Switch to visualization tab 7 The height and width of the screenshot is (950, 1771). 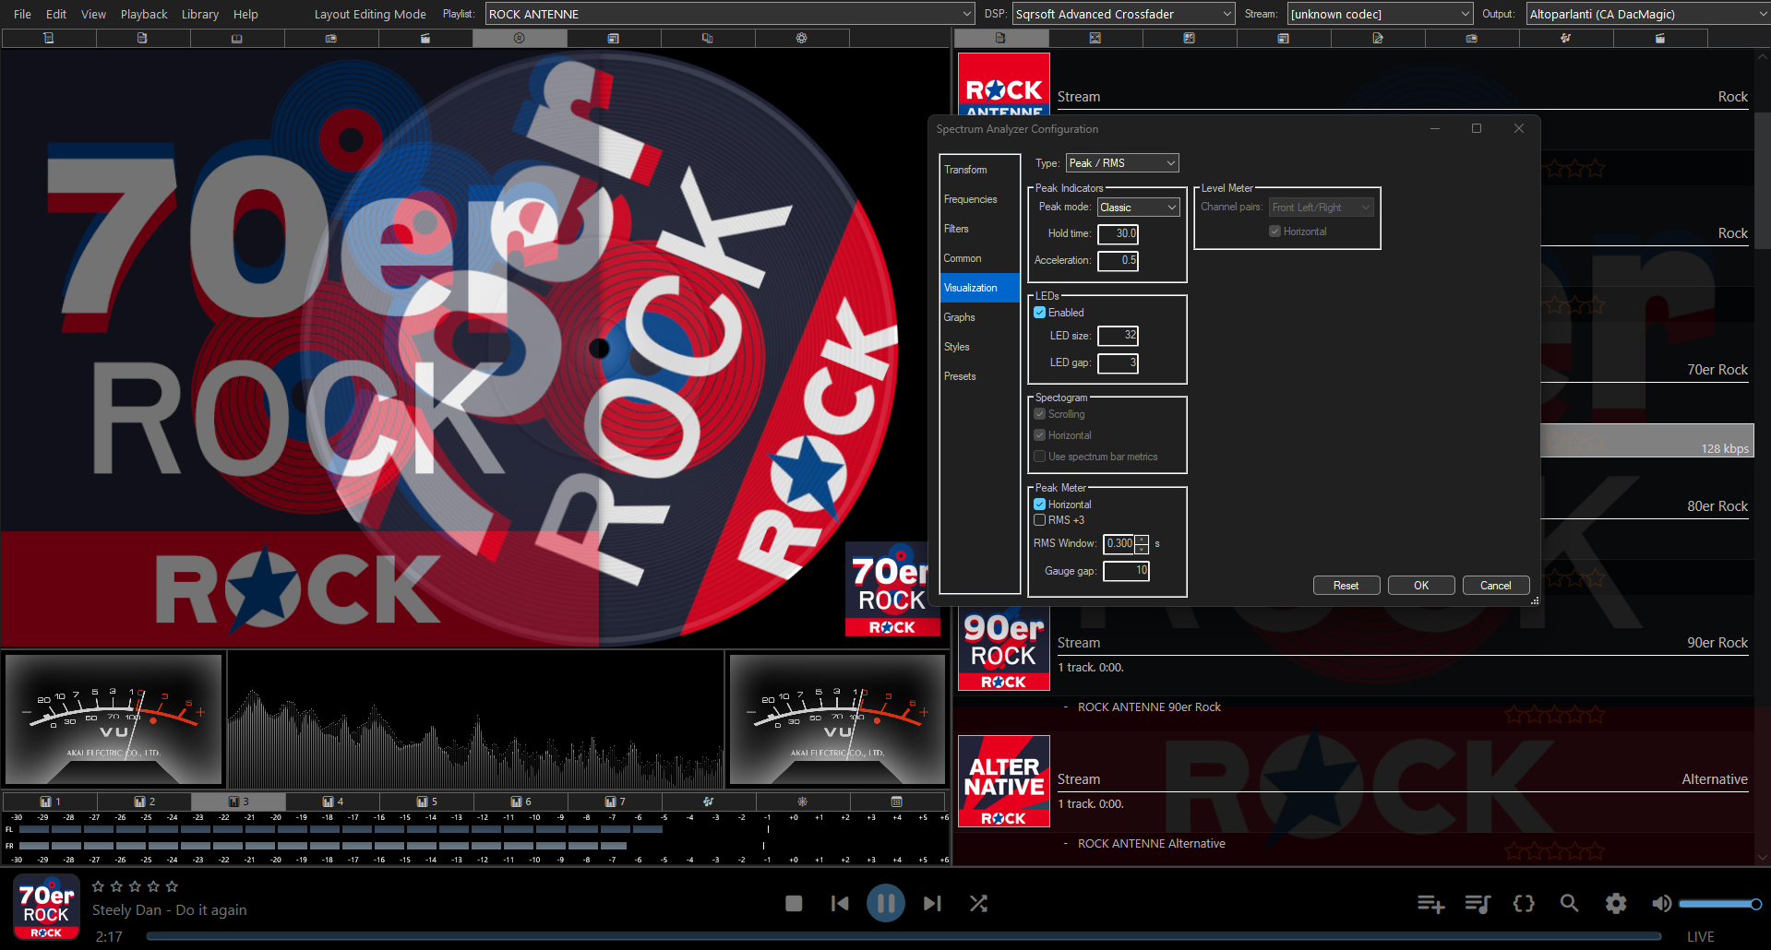[x=616, y=802]
